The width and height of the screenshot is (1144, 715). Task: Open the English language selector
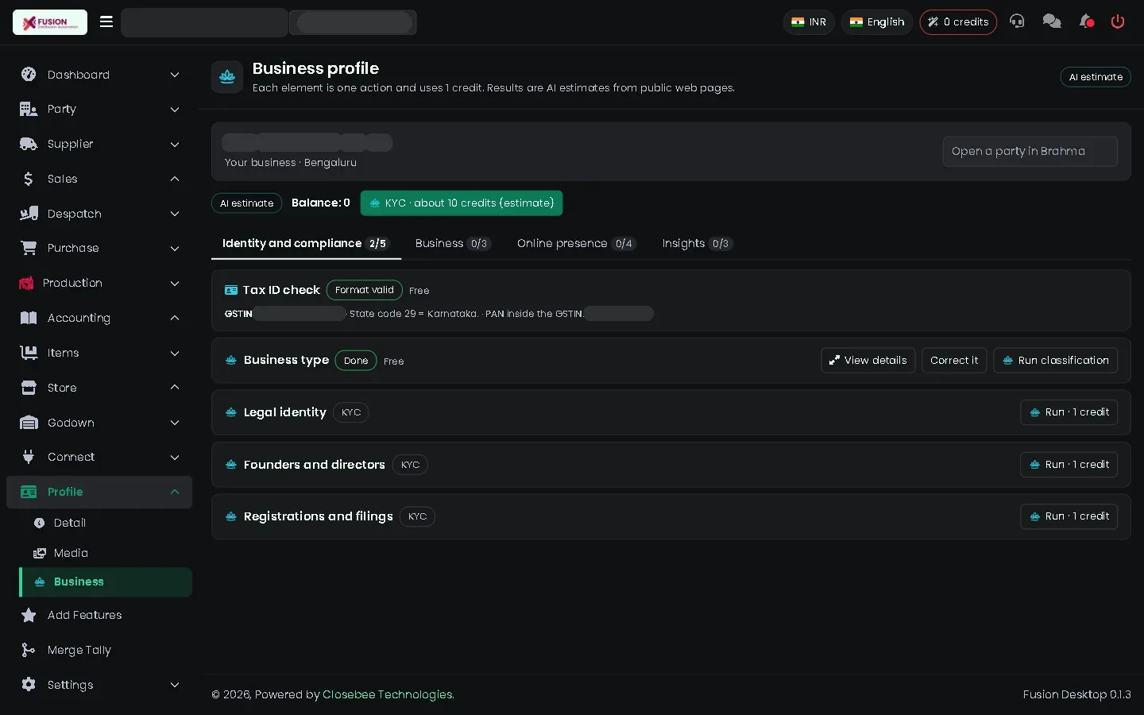877,22
